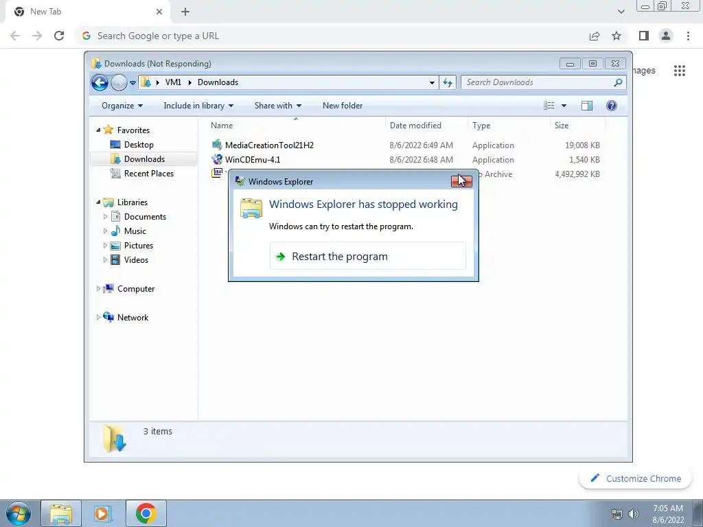
Task: Open Include in library menu
Action: [x=198, y=106]
